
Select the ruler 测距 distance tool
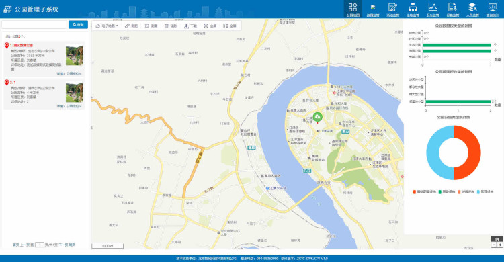pyautogui.click(x=132, y=26)
